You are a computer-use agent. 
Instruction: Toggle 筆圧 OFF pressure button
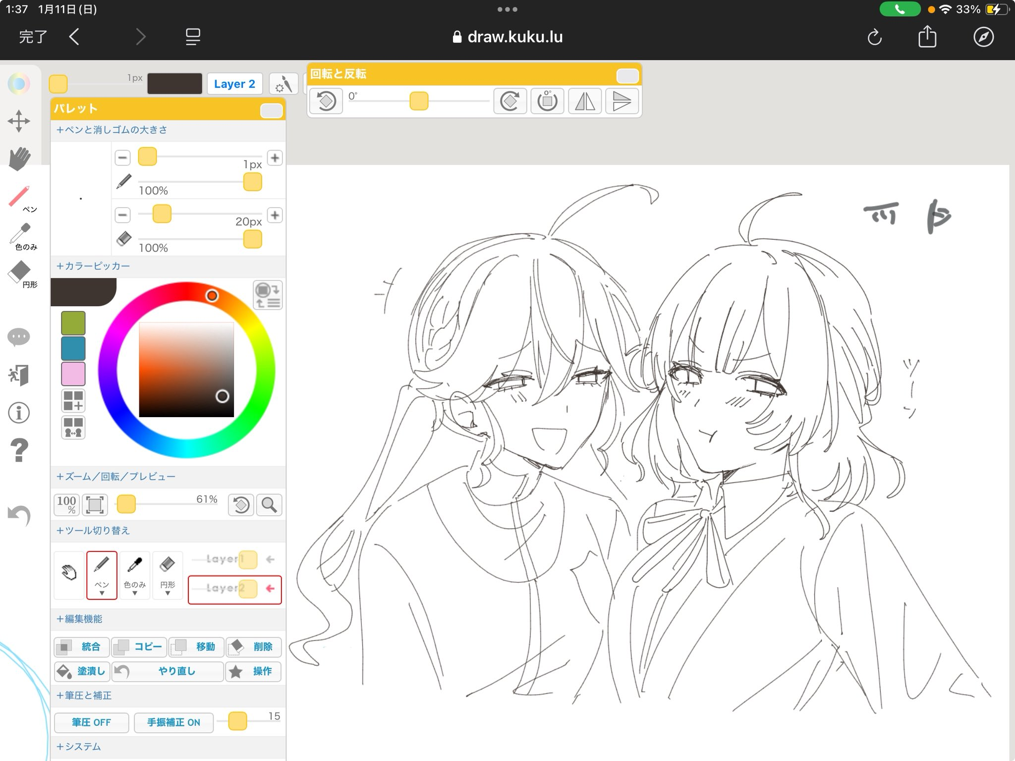click(91, 722)
